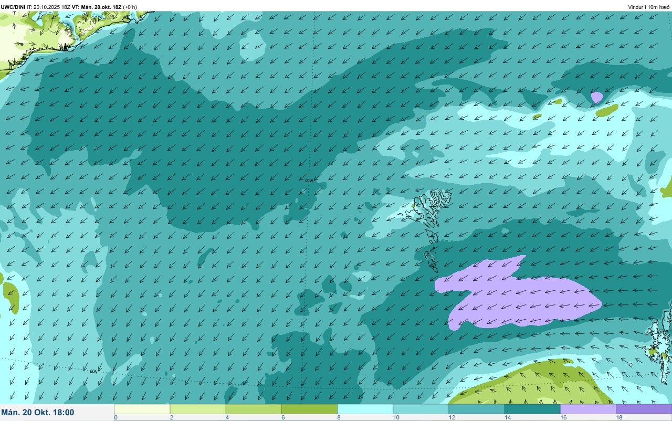The width and height of the screenshot is (672, 421).
Task: Click the 16–18 lavender legend swatch
Action: [x=587, y=409]
